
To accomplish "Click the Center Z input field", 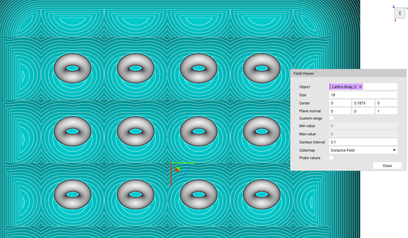I will point(386,103).
